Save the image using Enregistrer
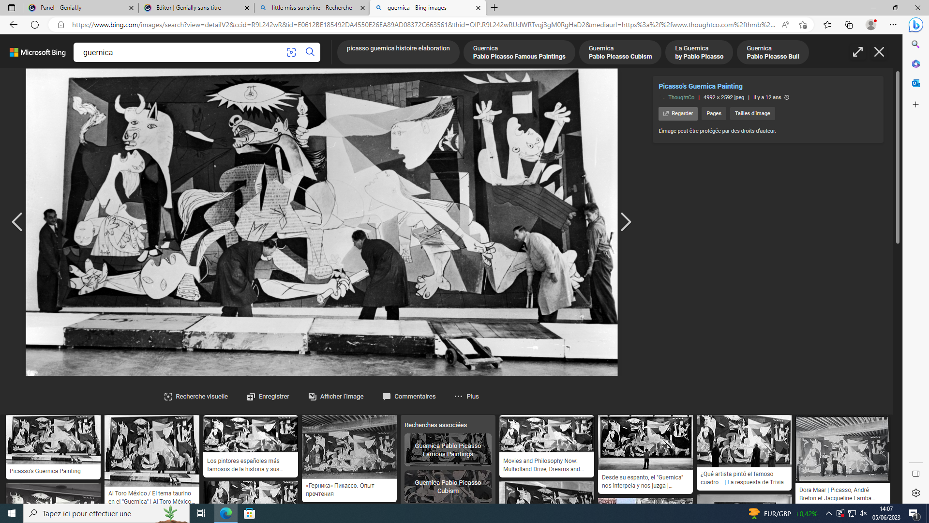Screen dimensions: 929x523 tap(268, 396)
